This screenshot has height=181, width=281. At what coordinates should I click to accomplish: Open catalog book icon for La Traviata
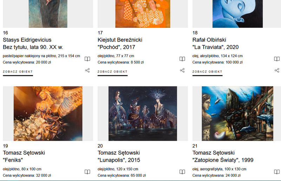(277, 59)
